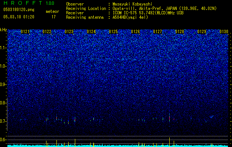This screenshot has width=232, height=147.
Task: Click the meteor count value 17
Action: tap(53, 17)
